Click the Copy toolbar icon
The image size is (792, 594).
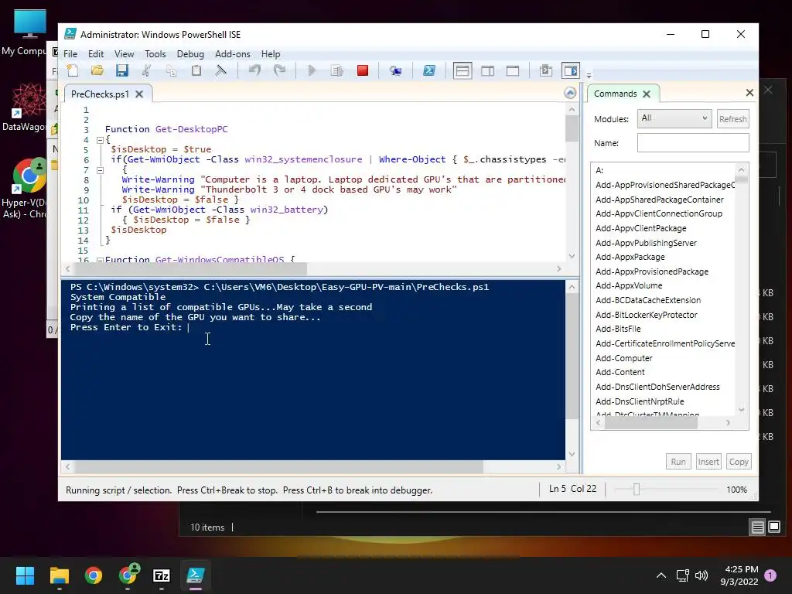pos(171,70)
